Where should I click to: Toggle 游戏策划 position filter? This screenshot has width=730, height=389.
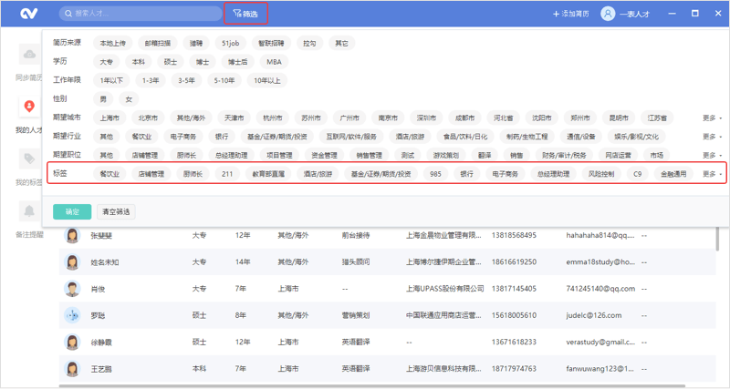tap(446, 155)
